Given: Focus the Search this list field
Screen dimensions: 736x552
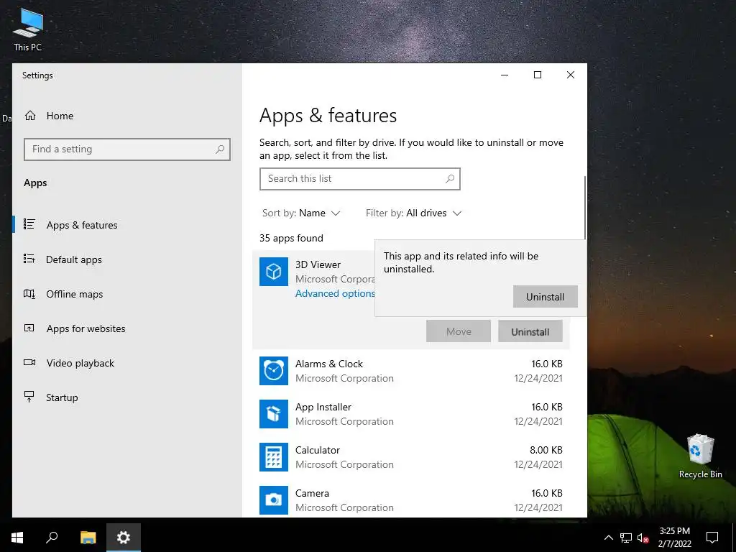Looking at the screenshot, I should 360,179.
